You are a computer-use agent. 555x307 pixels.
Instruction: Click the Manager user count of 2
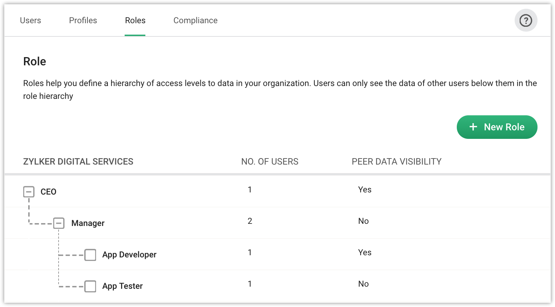click(x=250, y=221)
